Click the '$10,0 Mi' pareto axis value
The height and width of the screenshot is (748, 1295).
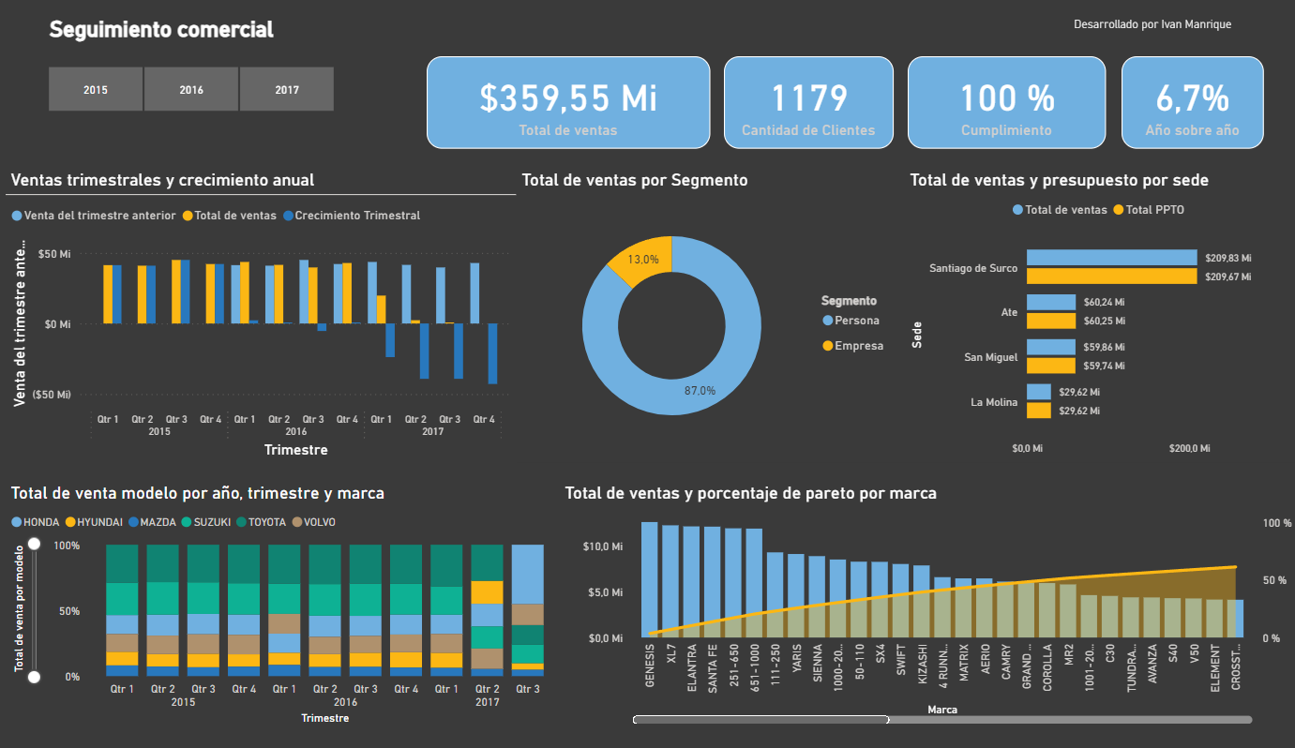pos(603,546)
